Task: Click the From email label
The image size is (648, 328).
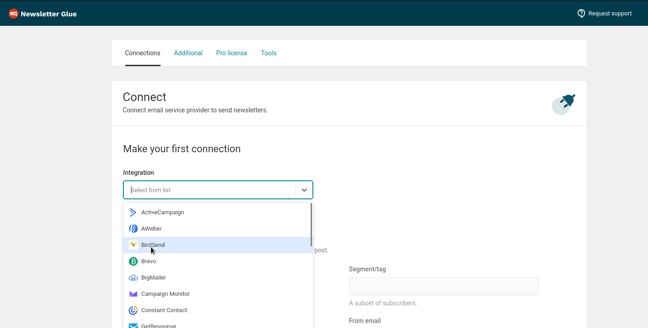Action: (365, 321)
